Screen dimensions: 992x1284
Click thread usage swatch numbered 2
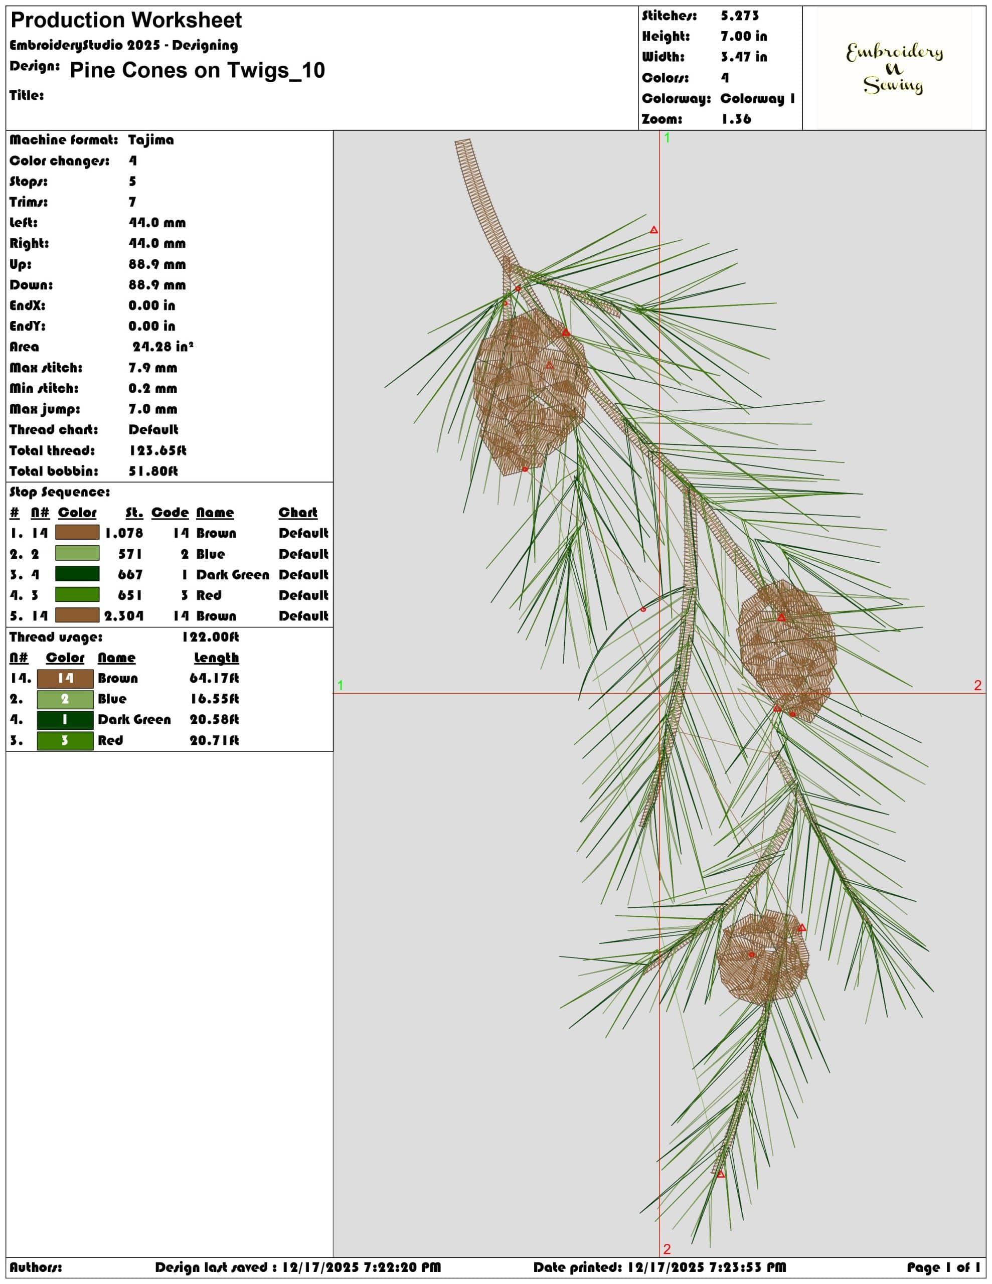point(65,699)
